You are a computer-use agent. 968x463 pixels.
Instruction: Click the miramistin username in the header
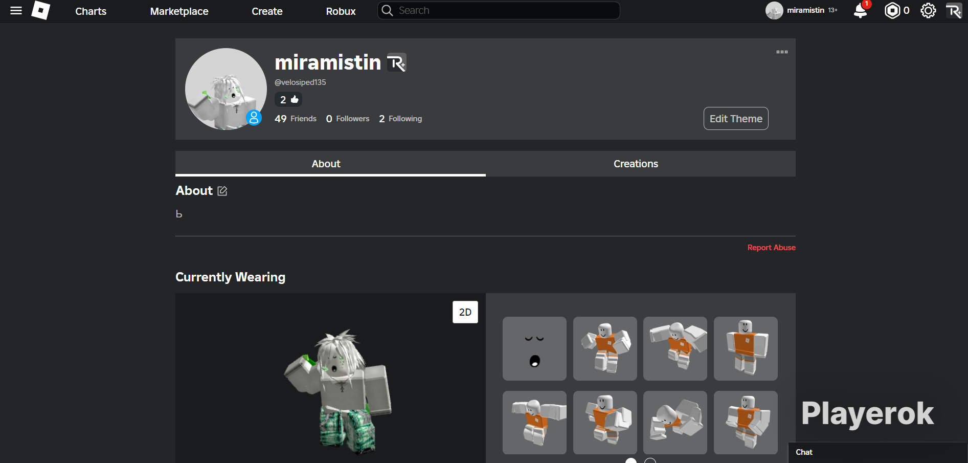[805, 10]
